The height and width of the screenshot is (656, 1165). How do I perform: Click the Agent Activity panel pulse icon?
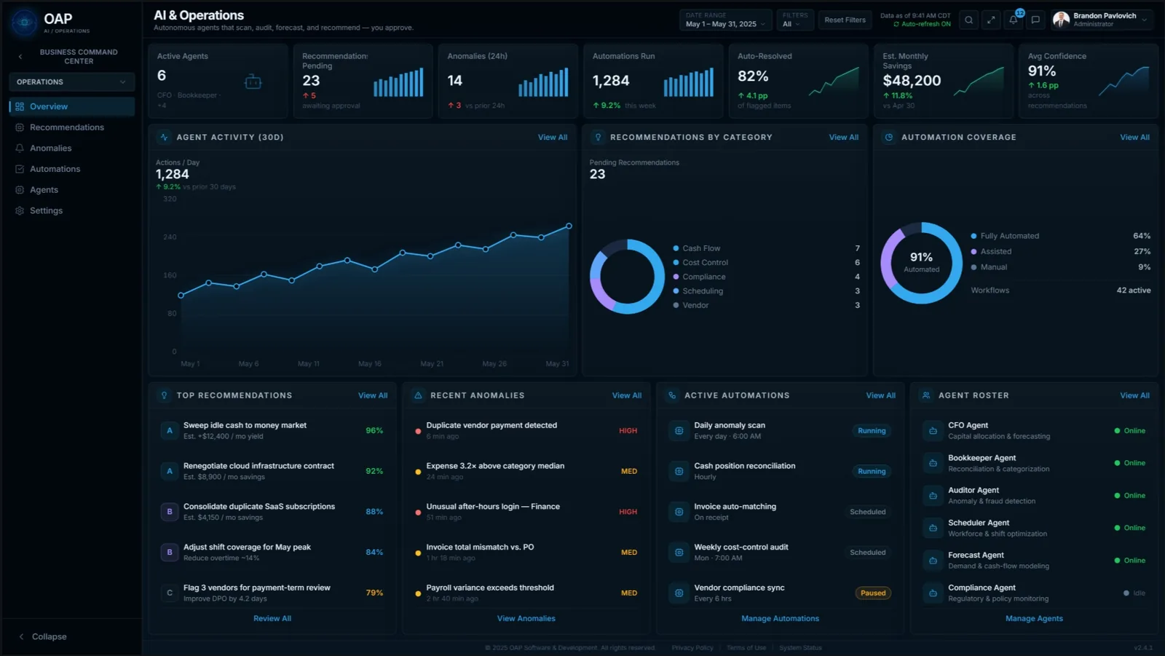point(164,137)
